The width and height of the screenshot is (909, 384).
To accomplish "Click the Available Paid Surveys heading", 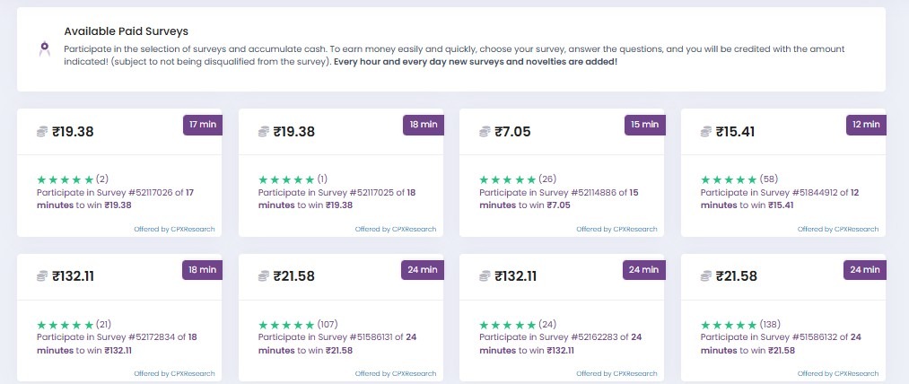I will [x=126, y=31].
